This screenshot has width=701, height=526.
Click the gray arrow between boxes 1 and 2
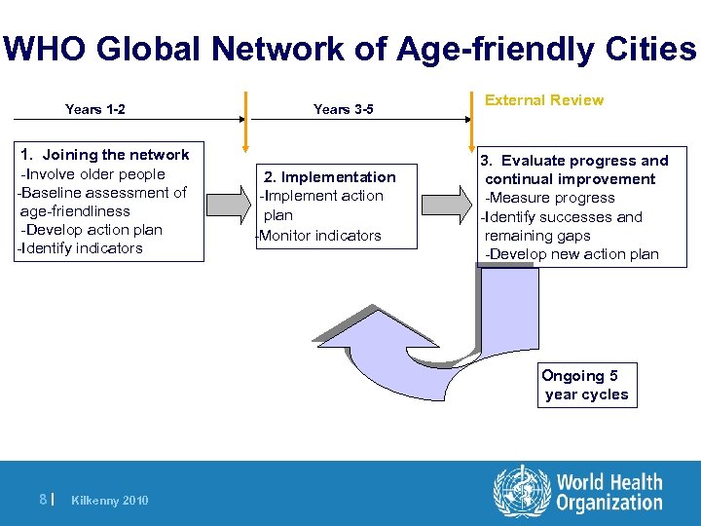[x=229, y=205]
